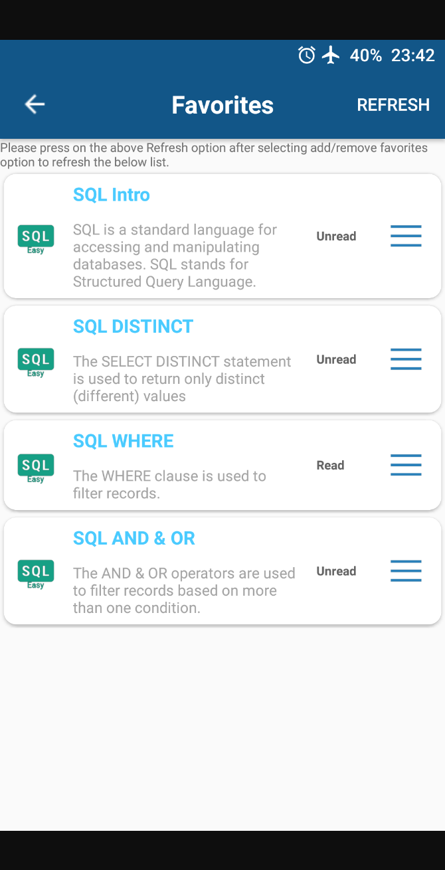Select the WHERE clause description text
Viewport: 445px width, 870px height.
pyautogui.click(x=169, y=485)
